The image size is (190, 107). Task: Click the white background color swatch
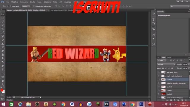tap(4, 92)
